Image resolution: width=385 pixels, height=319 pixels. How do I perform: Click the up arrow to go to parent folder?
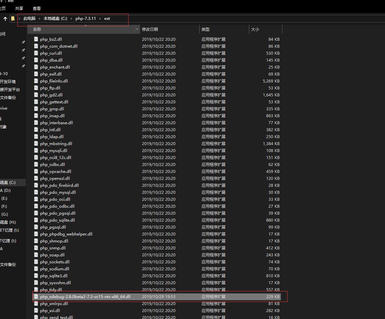coord(5,19)
